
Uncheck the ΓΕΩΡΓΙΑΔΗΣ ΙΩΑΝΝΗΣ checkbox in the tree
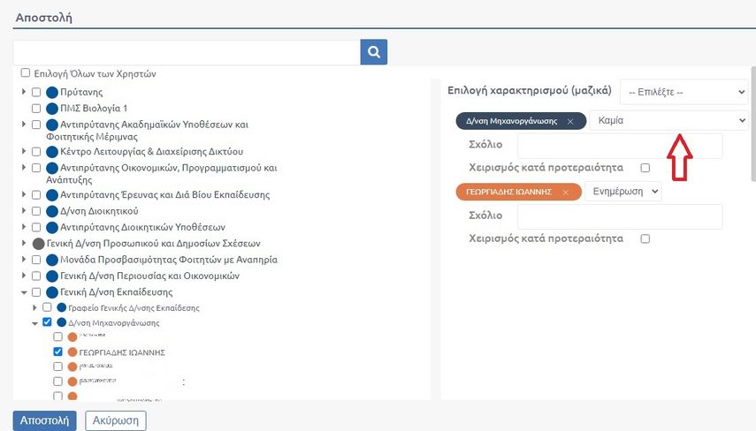(x=58, y=352)
